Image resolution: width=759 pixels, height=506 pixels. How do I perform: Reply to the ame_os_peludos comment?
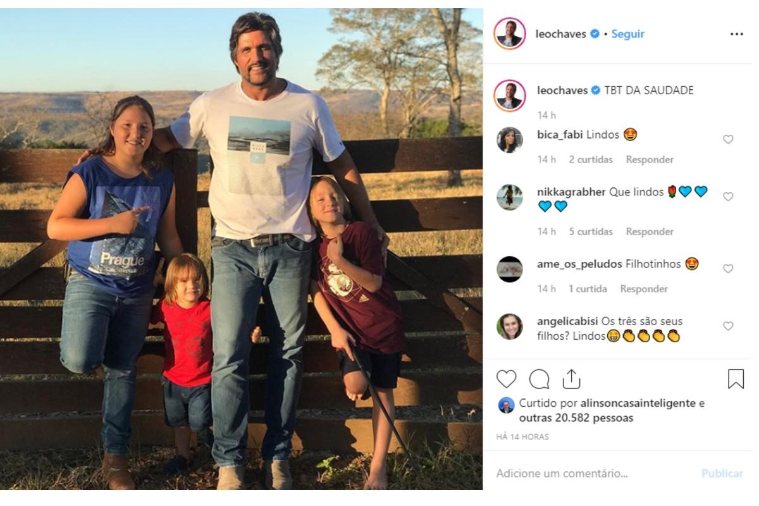click(x=644, y=288)
